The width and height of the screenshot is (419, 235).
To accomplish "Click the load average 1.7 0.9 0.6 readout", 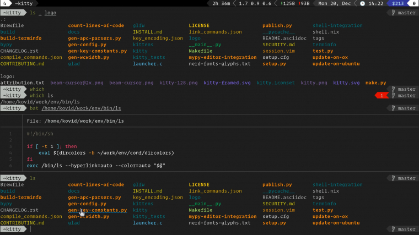I will tap(255, 3).
